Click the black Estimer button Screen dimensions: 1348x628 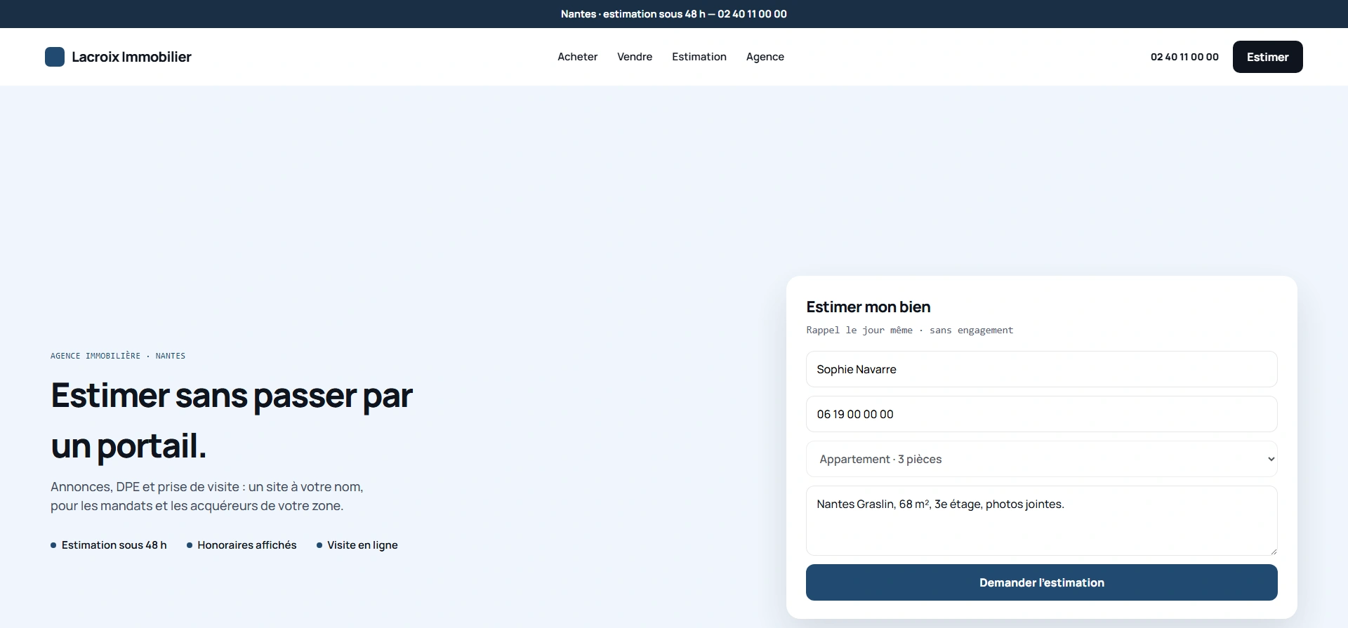pyautogui.click(x=1268, y=57)
